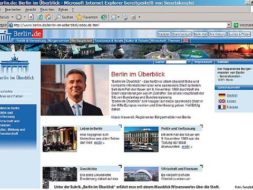Image resolution: width=253 pixels, height=190 pixels.
Task: Click the History globe icon
Action: click(104, 17)
